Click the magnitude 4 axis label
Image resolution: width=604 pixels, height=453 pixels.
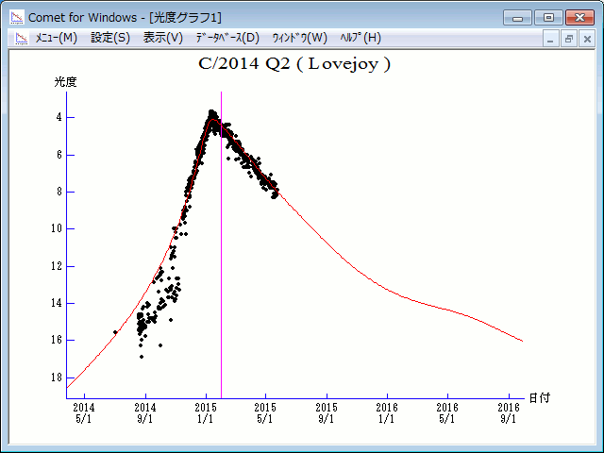59,117
